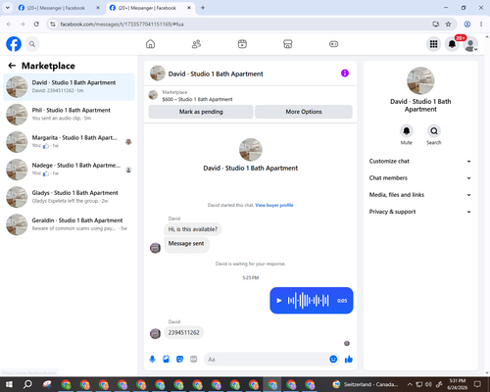Click David's avatar beside 2394511262 message

pyautogui.click(x=155, y=333)
